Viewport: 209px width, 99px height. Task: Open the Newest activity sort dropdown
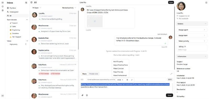pos(69,8)
